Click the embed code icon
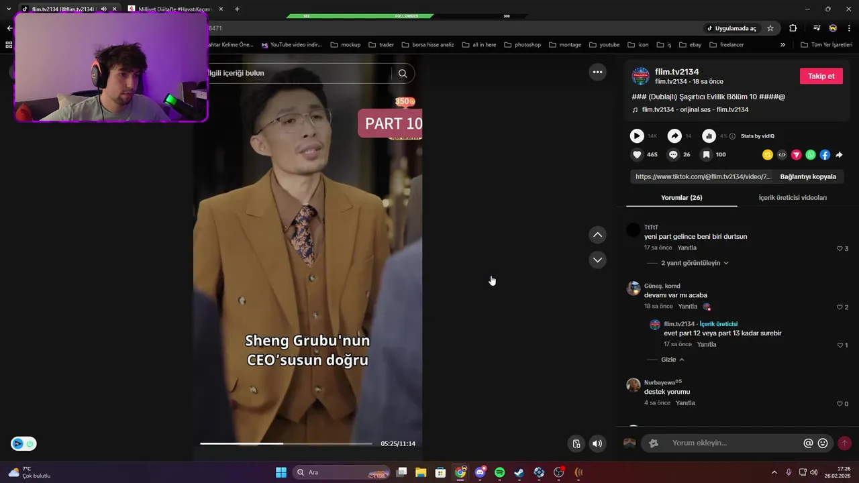The image size is (859, 483). (782, 155)
